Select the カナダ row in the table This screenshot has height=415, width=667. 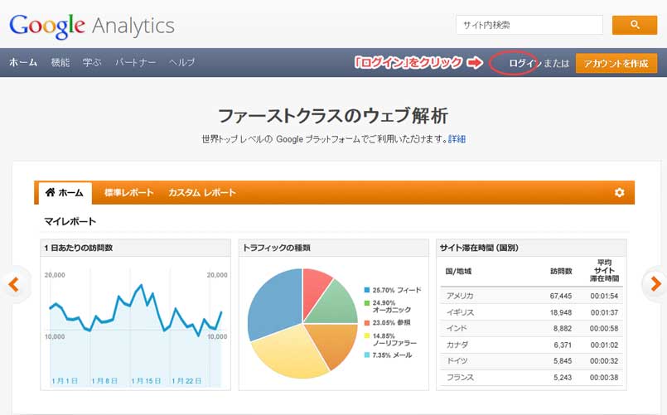coord(532,345)
